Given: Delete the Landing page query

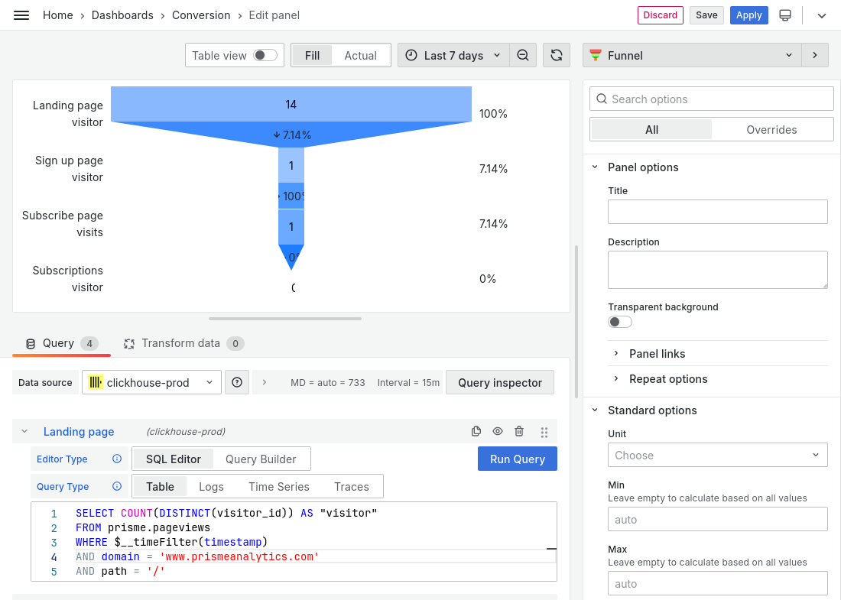Looking at the screenshot, I should tap(519, 432).
